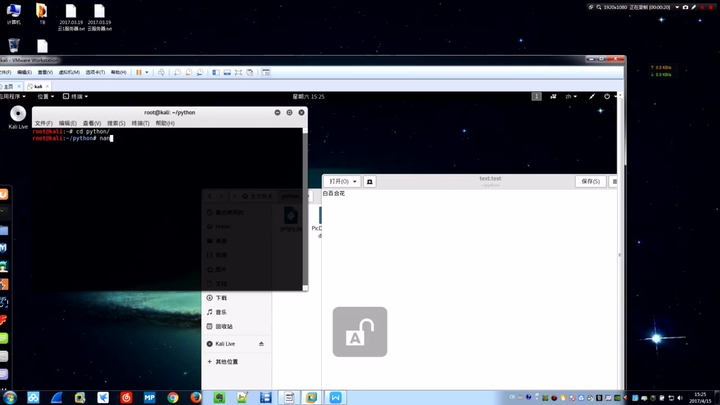Expand the arrow beside 打开(O)

click(354, 181)
